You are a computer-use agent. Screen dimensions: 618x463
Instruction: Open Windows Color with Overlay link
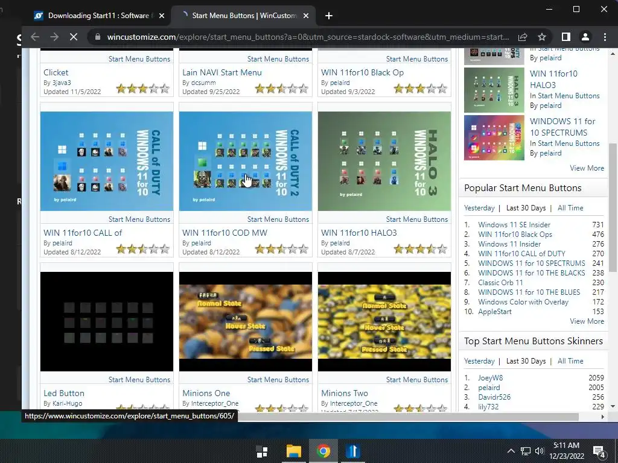(523, 302)
